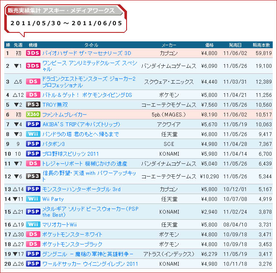Select price ¥2,940 in メタルギア row
Viewport: 277px width, 273px height.
[x=209, y=212]
